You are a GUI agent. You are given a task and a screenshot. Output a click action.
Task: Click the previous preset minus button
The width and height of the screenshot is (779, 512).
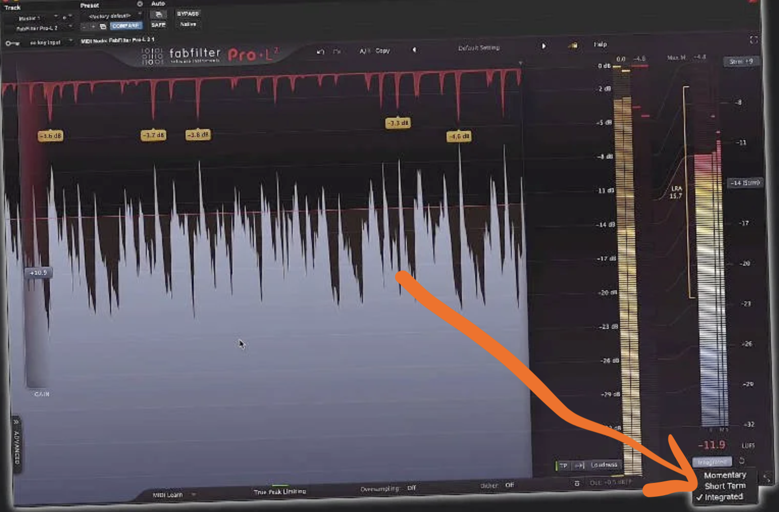point(85,26)
